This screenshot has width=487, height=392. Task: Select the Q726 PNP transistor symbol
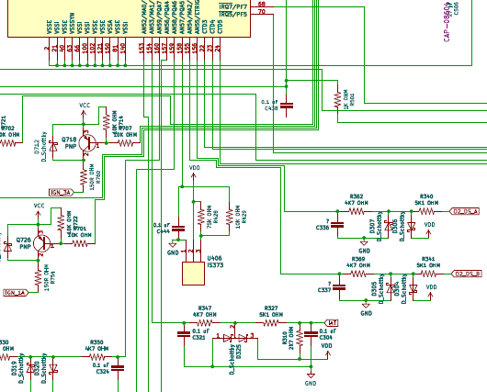point(42,243)
